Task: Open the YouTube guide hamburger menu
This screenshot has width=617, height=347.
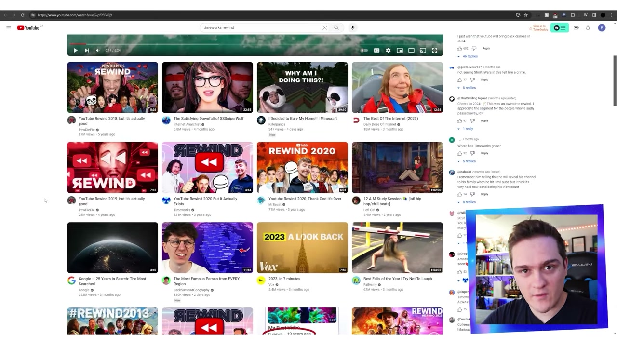Action: pyautogui.click(x=9, y=27)
